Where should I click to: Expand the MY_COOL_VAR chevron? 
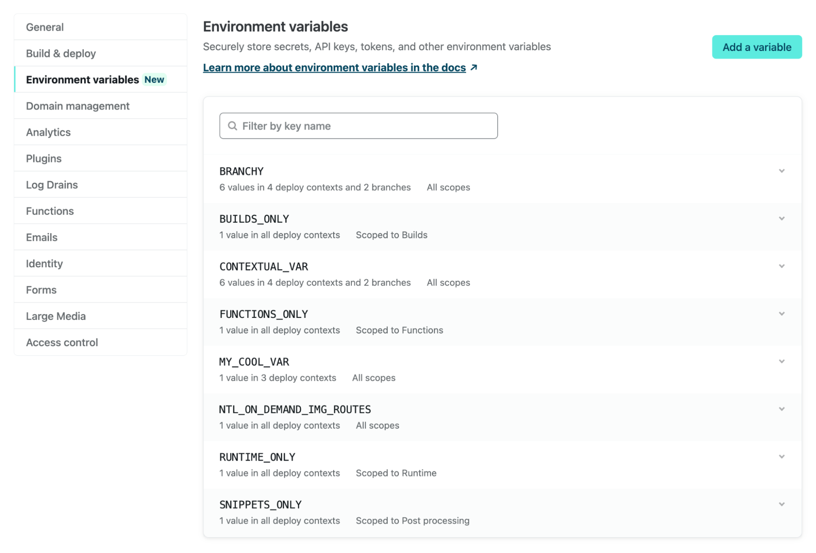[x=781, y=362]
